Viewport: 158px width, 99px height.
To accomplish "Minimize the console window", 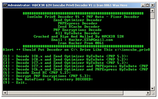I will tap(143, 5).
